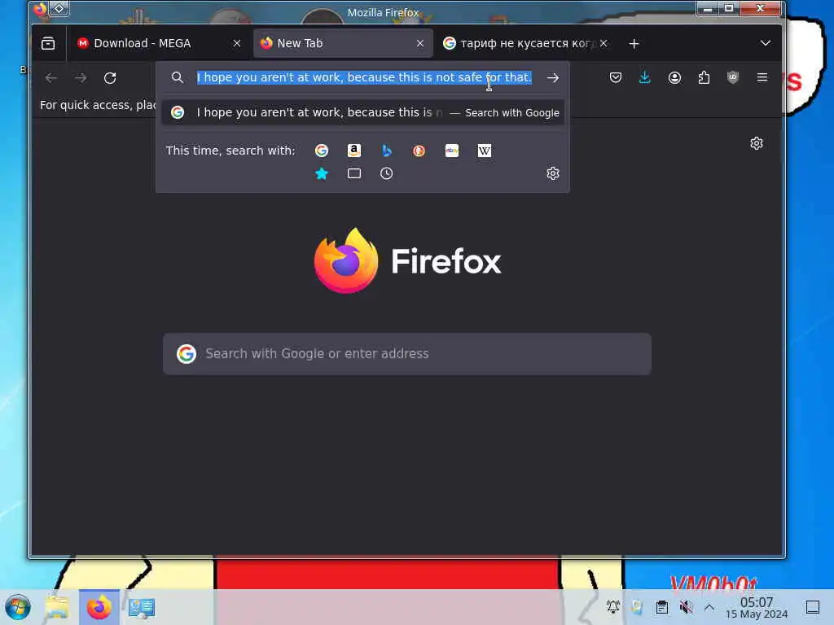Viewport: 834px width, 625px height.
Task: Open the clock showing 05:07
Action: pos(757,607)
